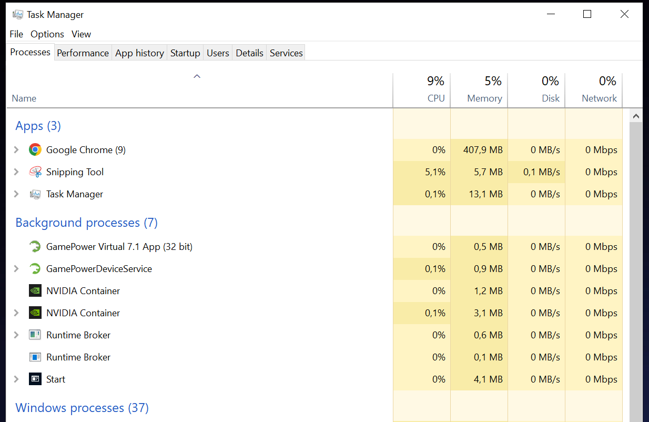Viewport: 649px width, 422px height.
Task: Select the Background processes (7) header
Action: [x=87, y=223]
